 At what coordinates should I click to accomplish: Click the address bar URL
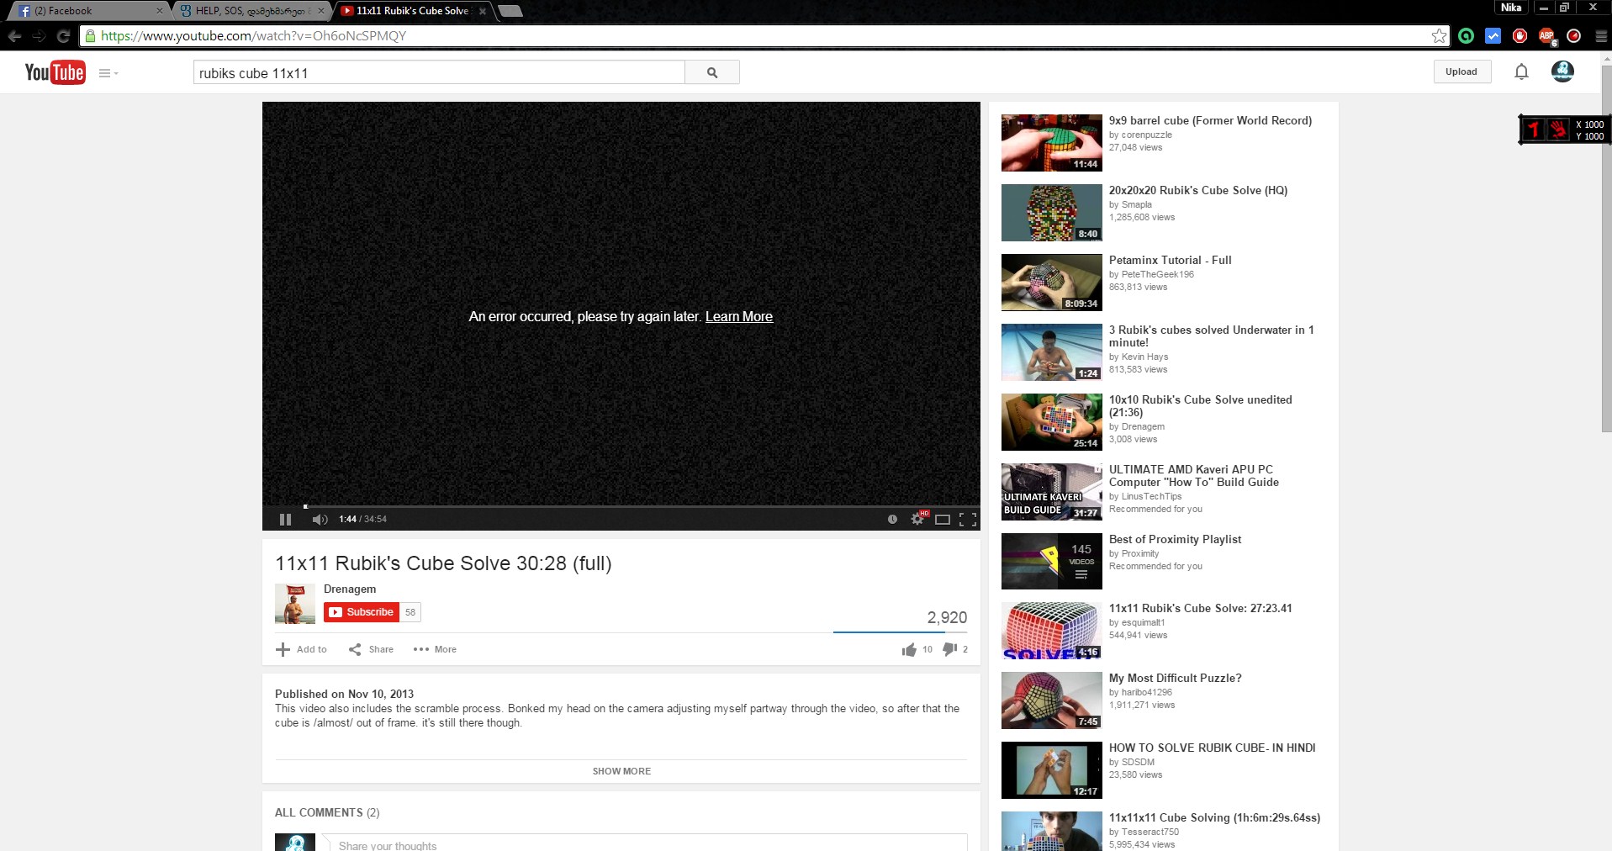coord(253,36)
